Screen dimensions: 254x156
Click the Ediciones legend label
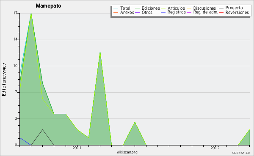(151, 8)
